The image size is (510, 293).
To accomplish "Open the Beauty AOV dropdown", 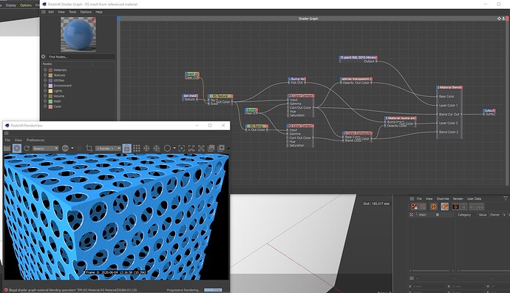I will [45, 149].
